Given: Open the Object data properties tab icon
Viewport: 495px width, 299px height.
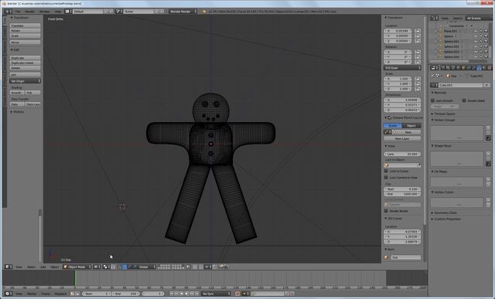Looking at the screenshot, I should coord(479,68).
